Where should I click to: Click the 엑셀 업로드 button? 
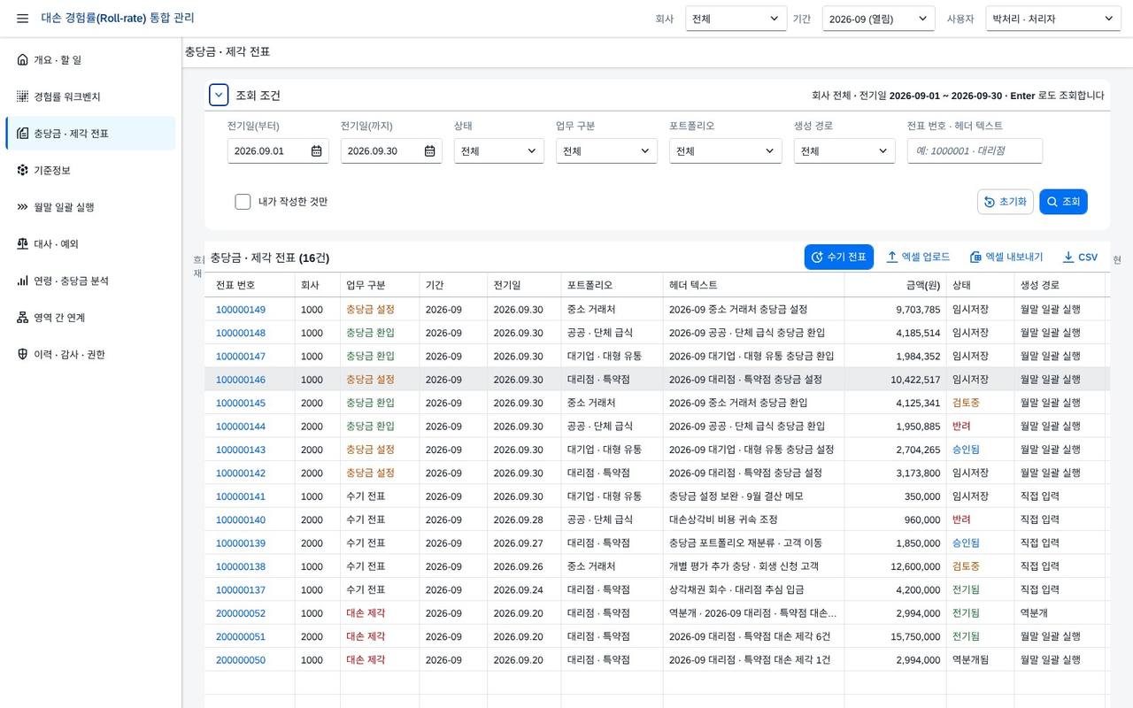coord(918,258)
